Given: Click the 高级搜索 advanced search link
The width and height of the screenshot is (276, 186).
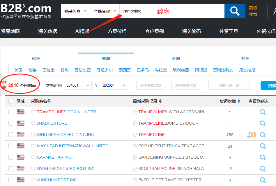Looking at the screenshot, I should [x=253, y=11].
